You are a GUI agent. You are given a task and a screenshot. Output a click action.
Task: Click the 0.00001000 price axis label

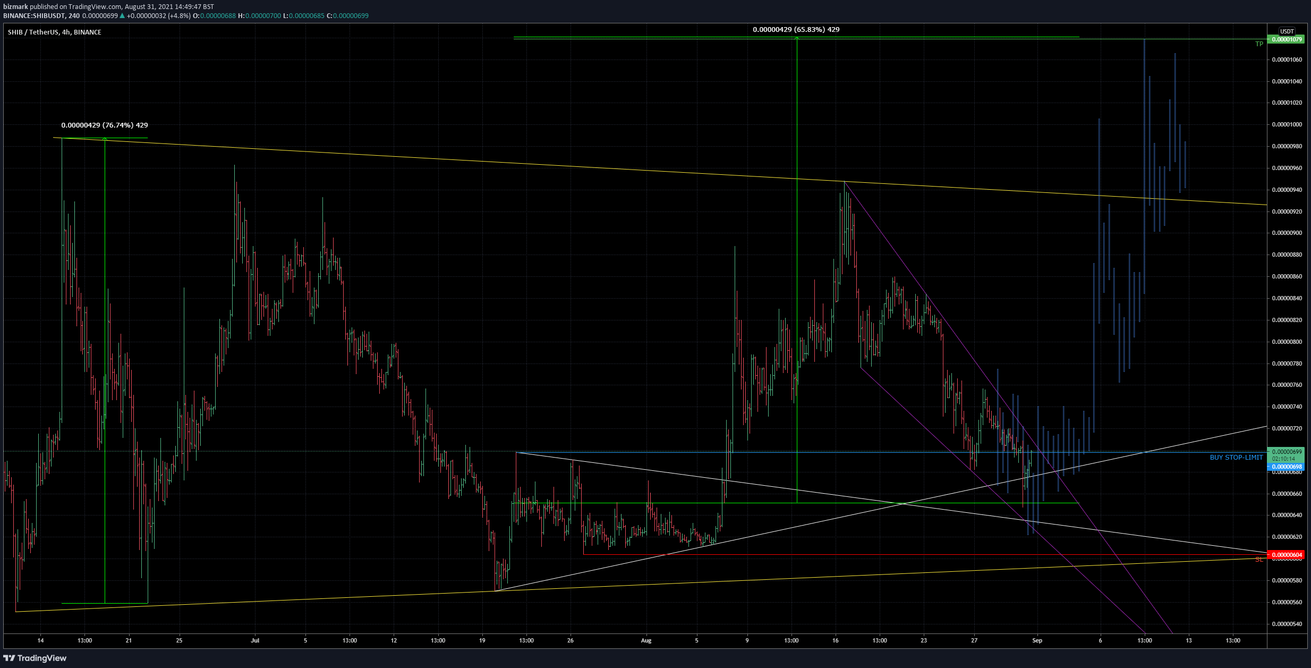pos(1287,124)
